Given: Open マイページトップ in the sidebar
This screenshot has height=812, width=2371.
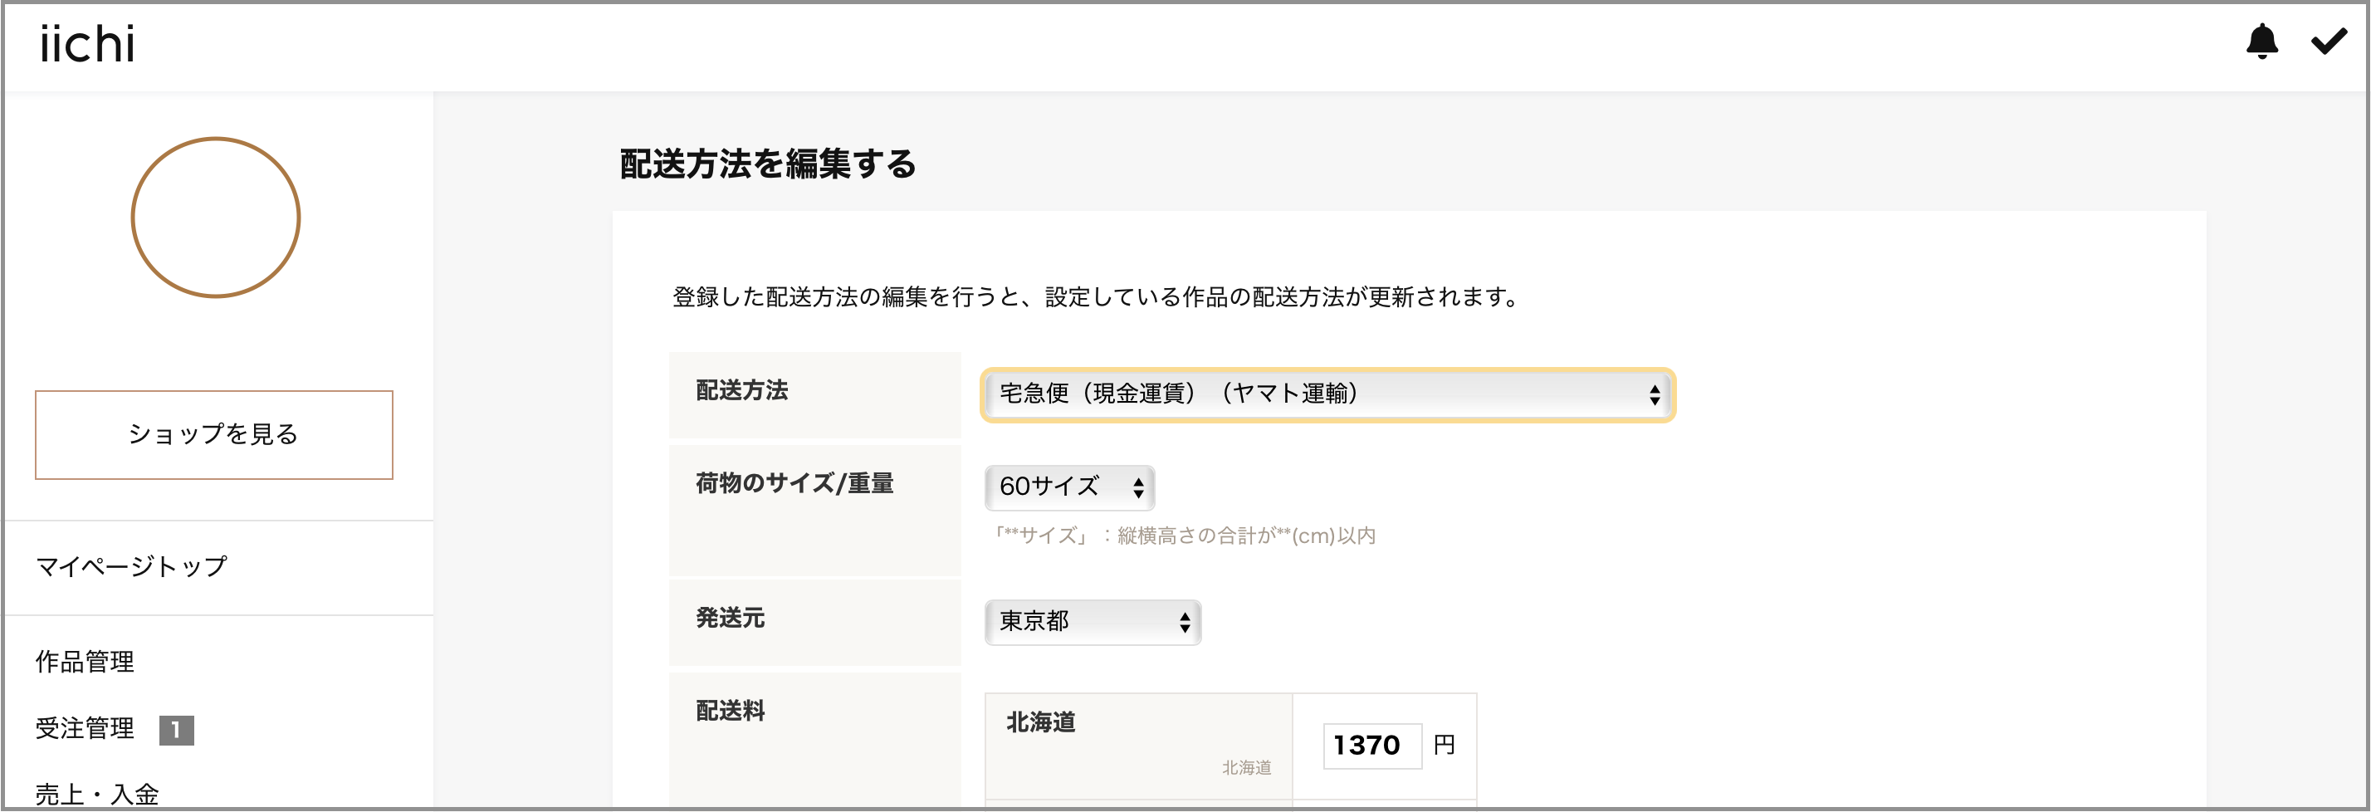Looking at the screenshot, I should point(130,566).
